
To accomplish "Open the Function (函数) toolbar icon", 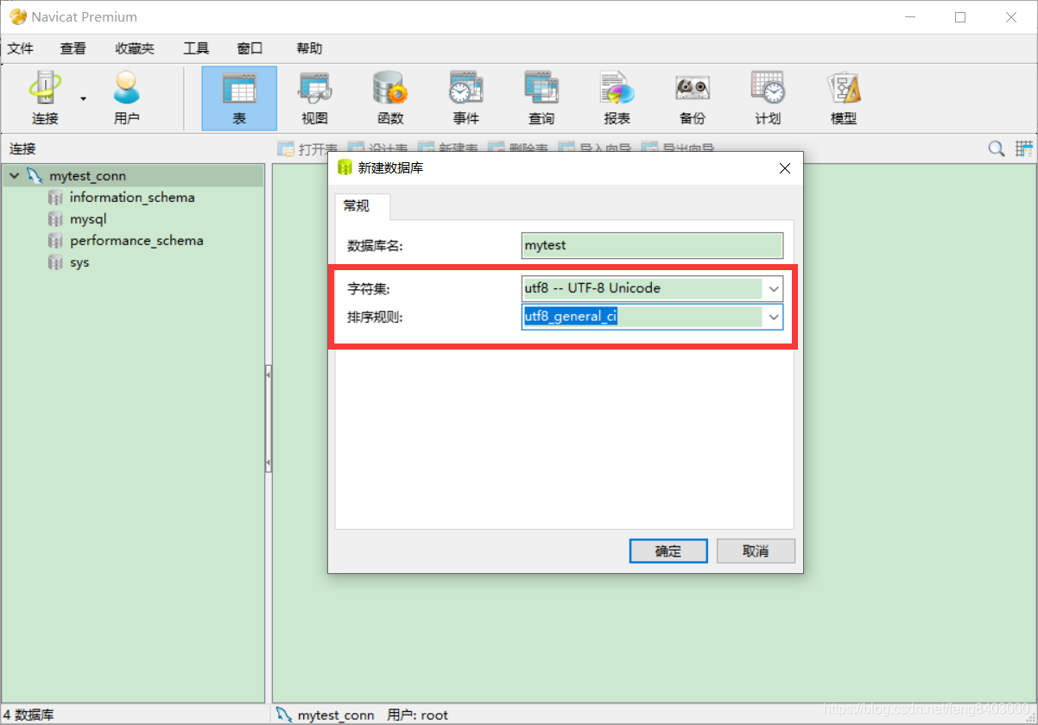I will (x=390, y=98).
